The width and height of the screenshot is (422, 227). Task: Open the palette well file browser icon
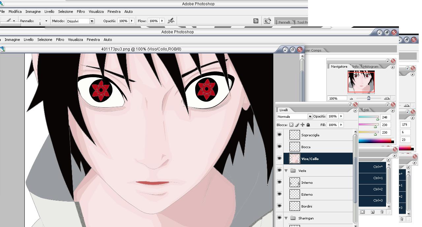(x=267, y=21)
